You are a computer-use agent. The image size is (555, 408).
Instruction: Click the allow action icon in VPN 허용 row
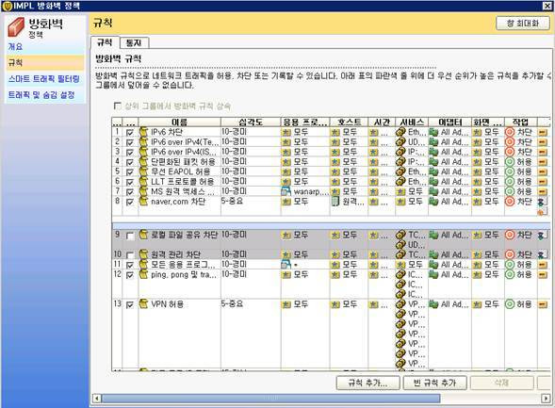(510, 304)
